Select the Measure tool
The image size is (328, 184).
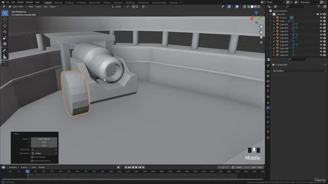5,57
